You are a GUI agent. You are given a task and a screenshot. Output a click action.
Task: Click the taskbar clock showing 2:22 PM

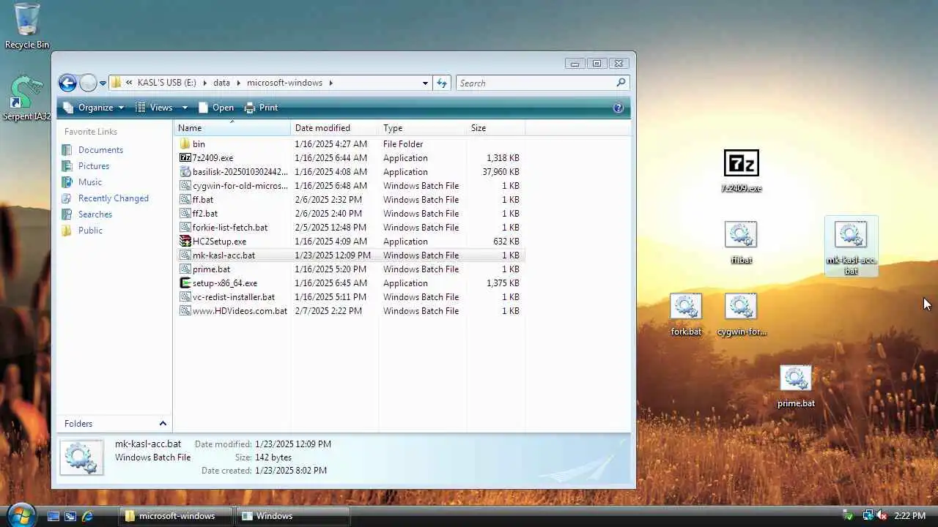click(x=911, y=516)
